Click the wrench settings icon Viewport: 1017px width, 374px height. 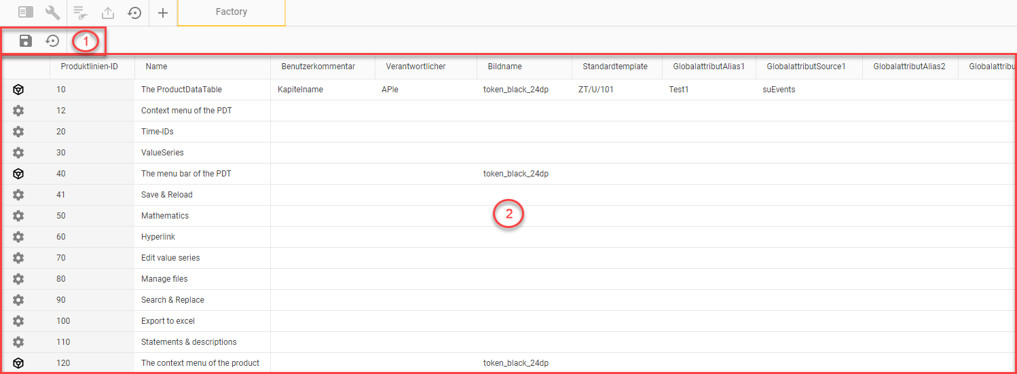(52, 12)
